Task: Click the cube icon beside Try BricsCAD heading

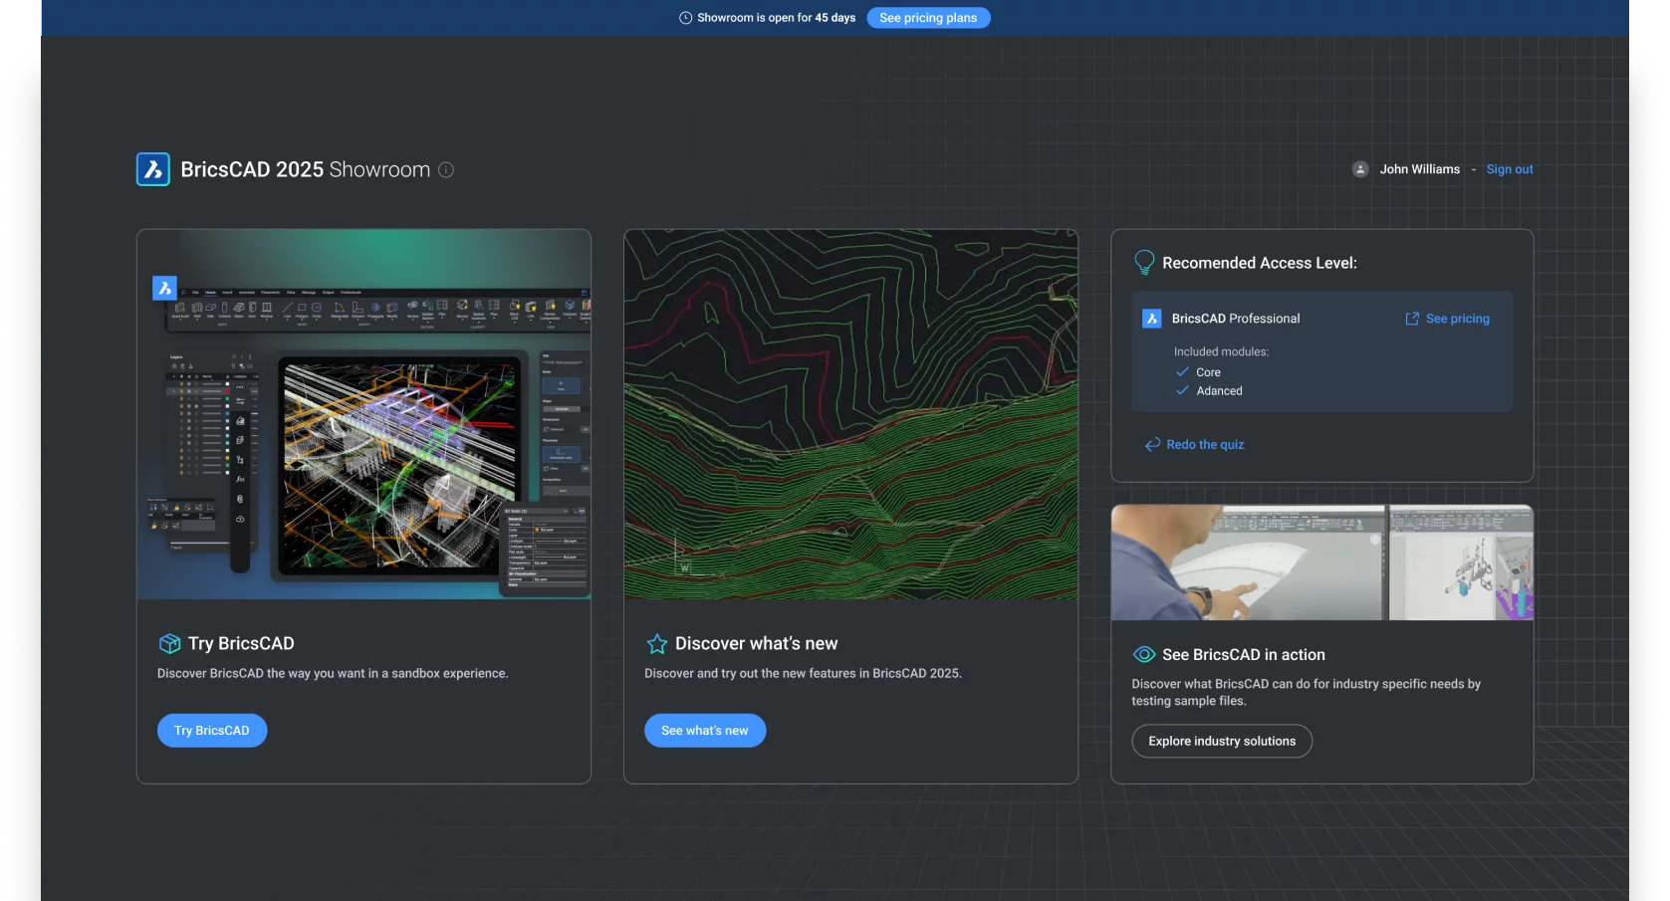Action: (x=169, y=644)
